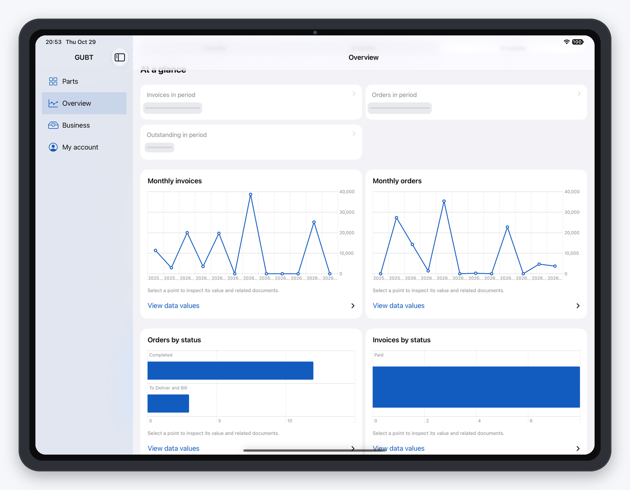
Task: Expand Invoices in period chevron
Action: pos(354,94)
